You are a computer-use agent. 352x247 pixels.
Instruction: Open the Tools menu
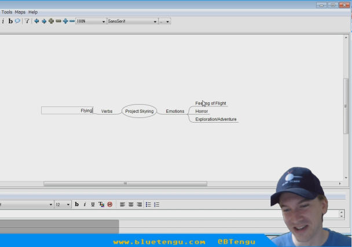pyautogui.click(x=7, y=12)
